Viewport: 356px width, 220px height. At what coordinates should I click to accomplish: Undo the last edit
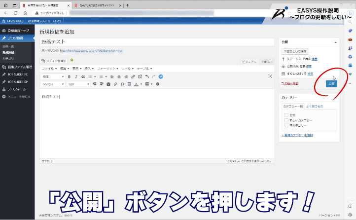point(147,77)
